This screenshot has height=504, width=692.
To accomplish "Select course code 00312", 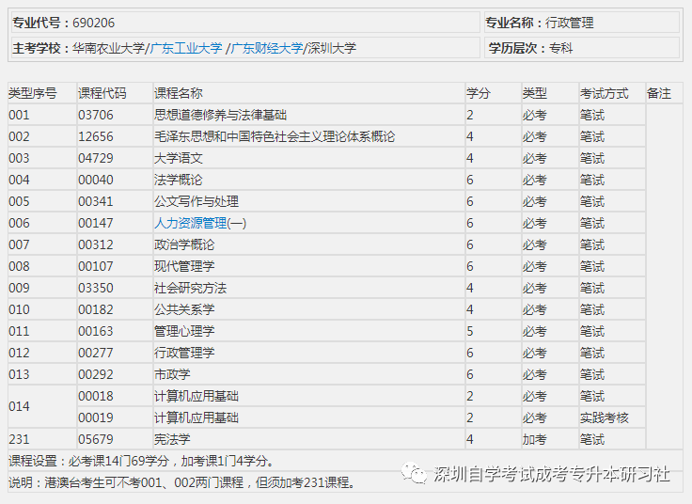I will pyautogui.click(x=96, y=244).
